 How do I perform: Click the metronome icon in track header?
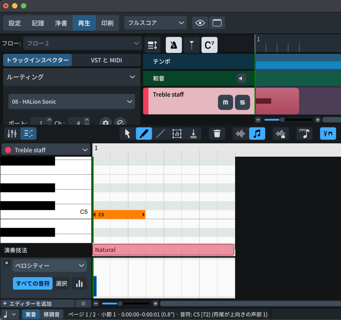174,45
